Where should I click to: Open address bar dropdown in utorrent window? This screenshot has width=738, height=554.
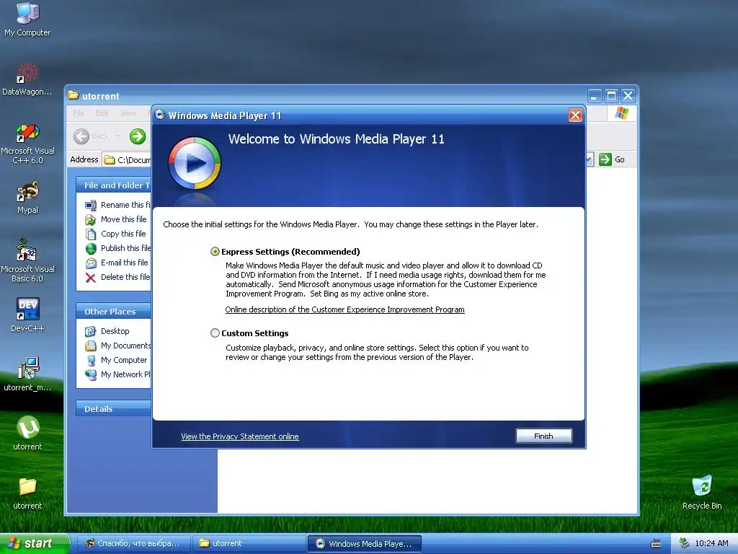590,159
